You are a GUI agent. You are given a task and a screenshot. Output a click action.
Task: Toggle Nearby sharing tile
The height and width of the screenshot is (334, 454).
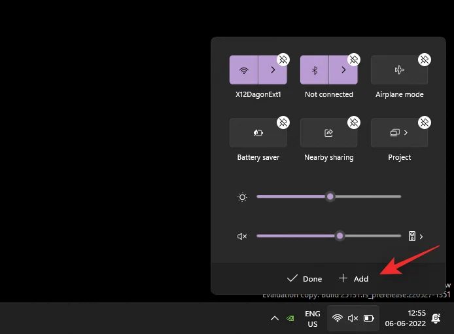point(328,133)
